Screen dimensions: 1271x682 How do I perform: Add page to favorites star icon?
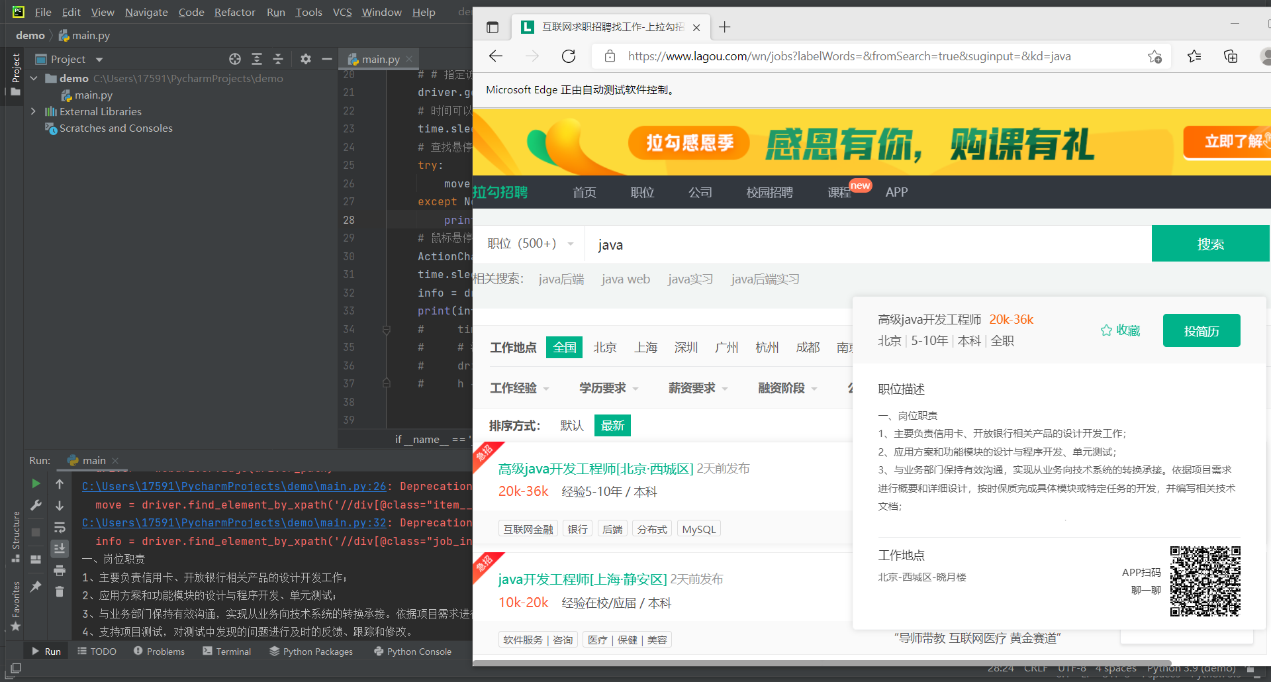[x=1154, y=56]
